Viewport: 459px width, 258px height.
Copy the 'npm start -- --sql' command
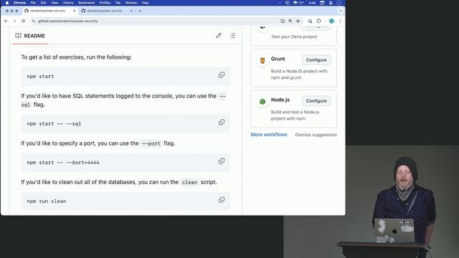[222, 123]
